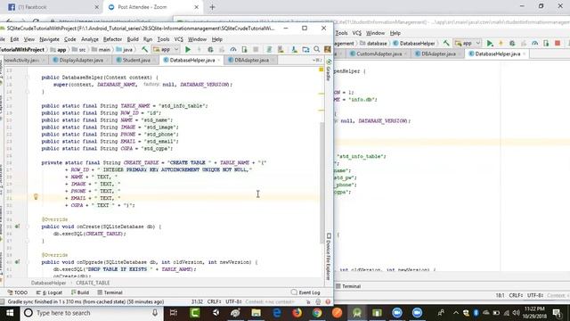Open Terminal tool window in front window

[110, 292]
